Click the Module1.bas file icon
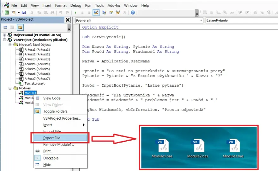The width and height of the screenshot is (278, 171). tap(162, 146)
